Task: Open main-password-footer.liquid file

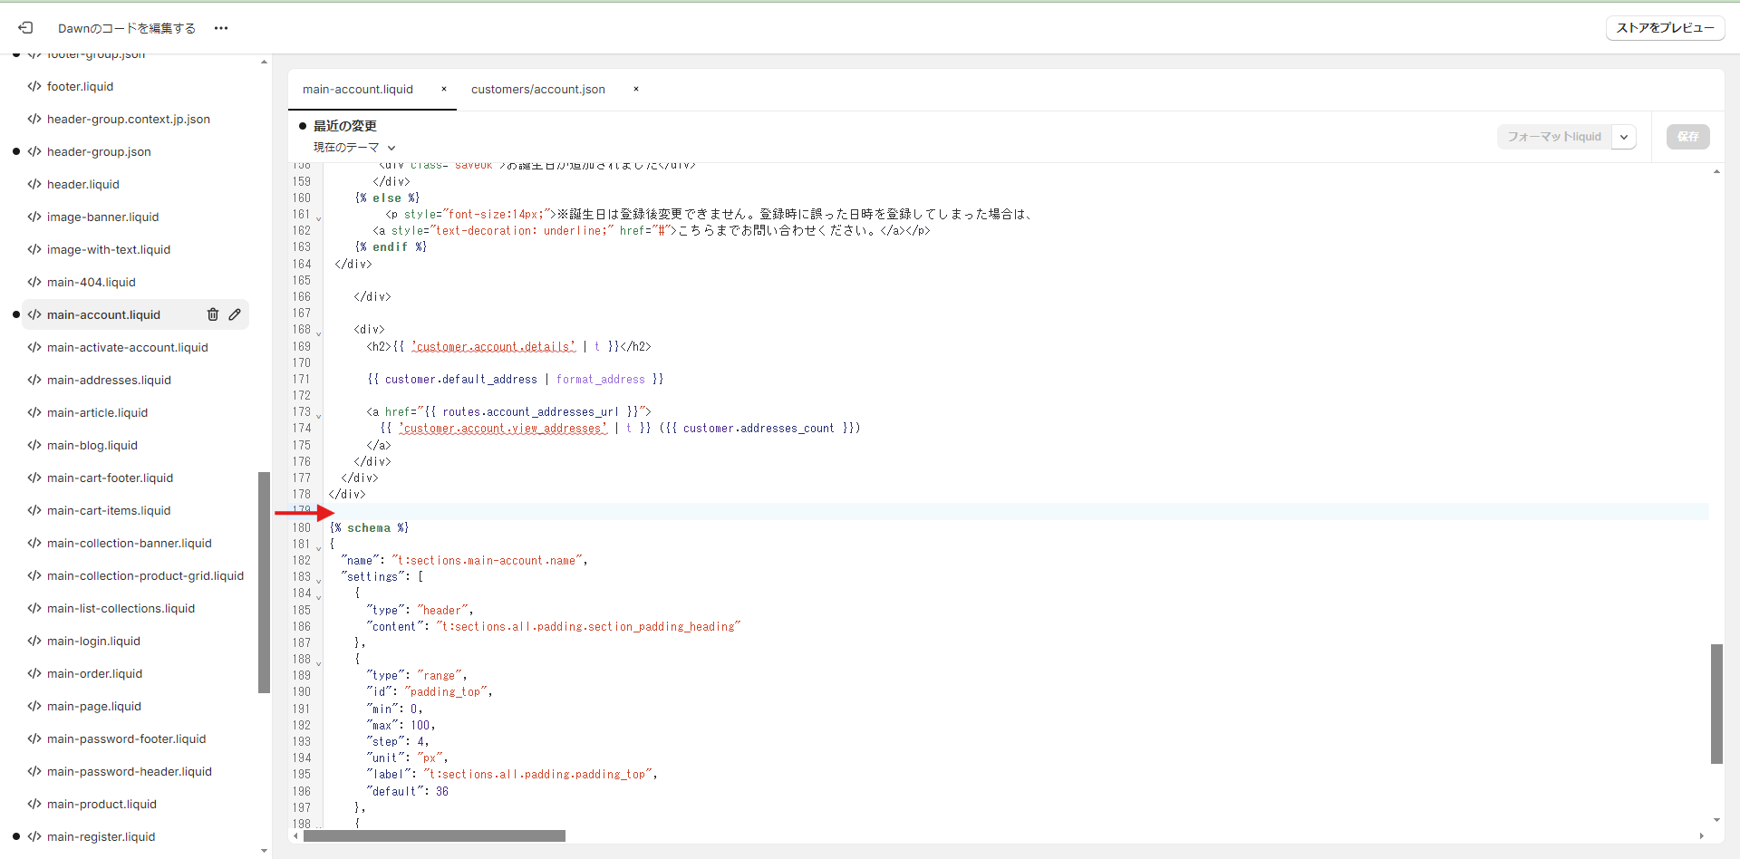Action: [126, 738]
